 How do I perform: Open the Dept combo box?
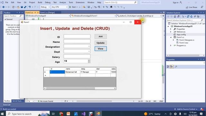pos(89,51)
